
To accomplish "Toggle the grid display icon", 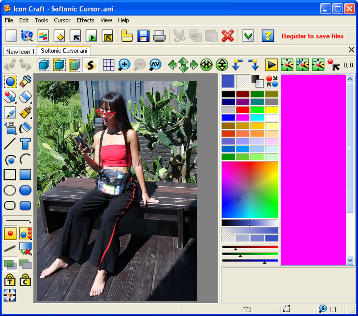I will click(x=108, y=65).
